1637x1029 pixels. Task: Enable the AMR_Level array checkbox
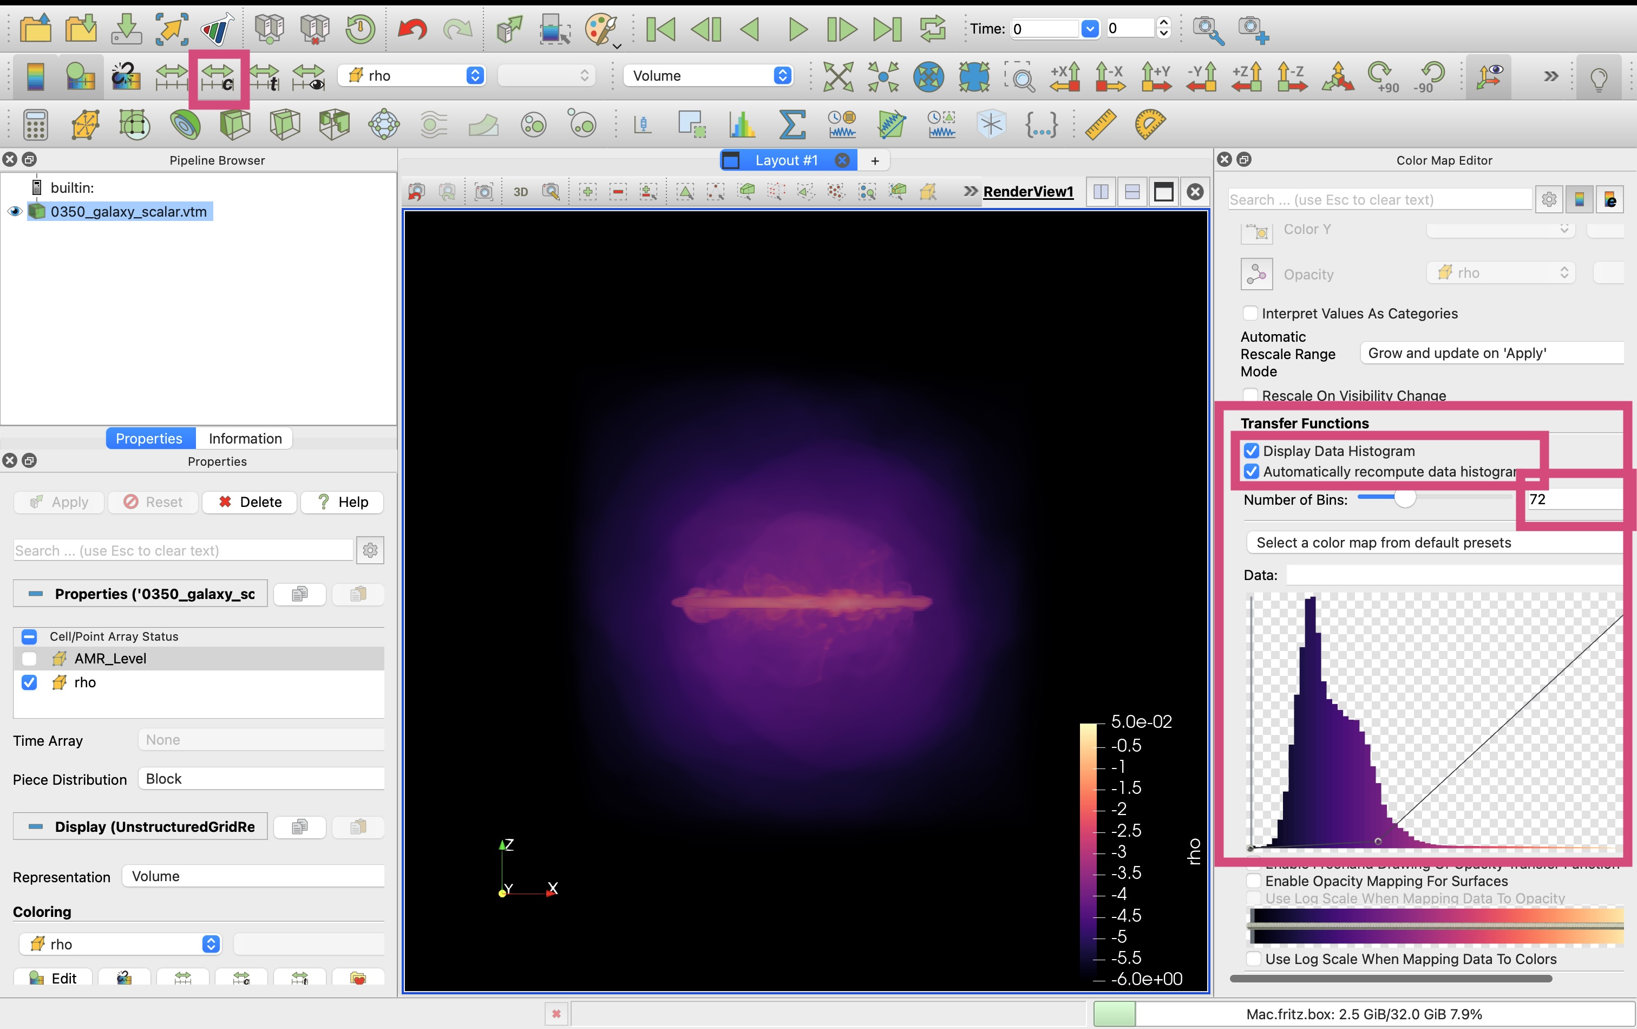coord(29,659)
